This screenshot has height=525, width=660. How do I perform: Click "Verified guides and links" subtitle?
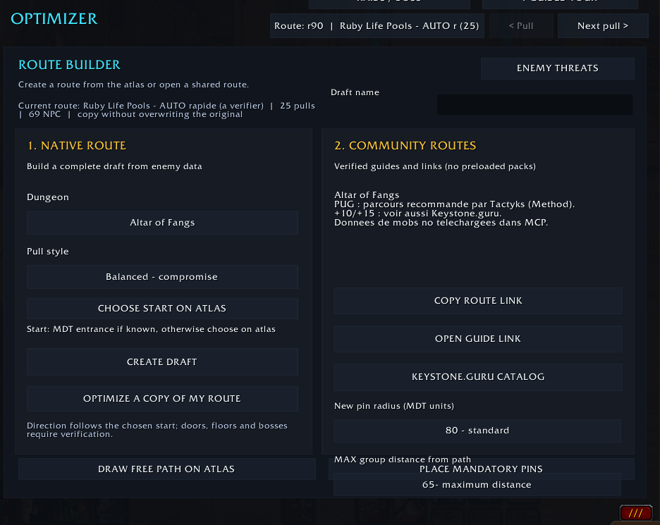coord(435,166)
